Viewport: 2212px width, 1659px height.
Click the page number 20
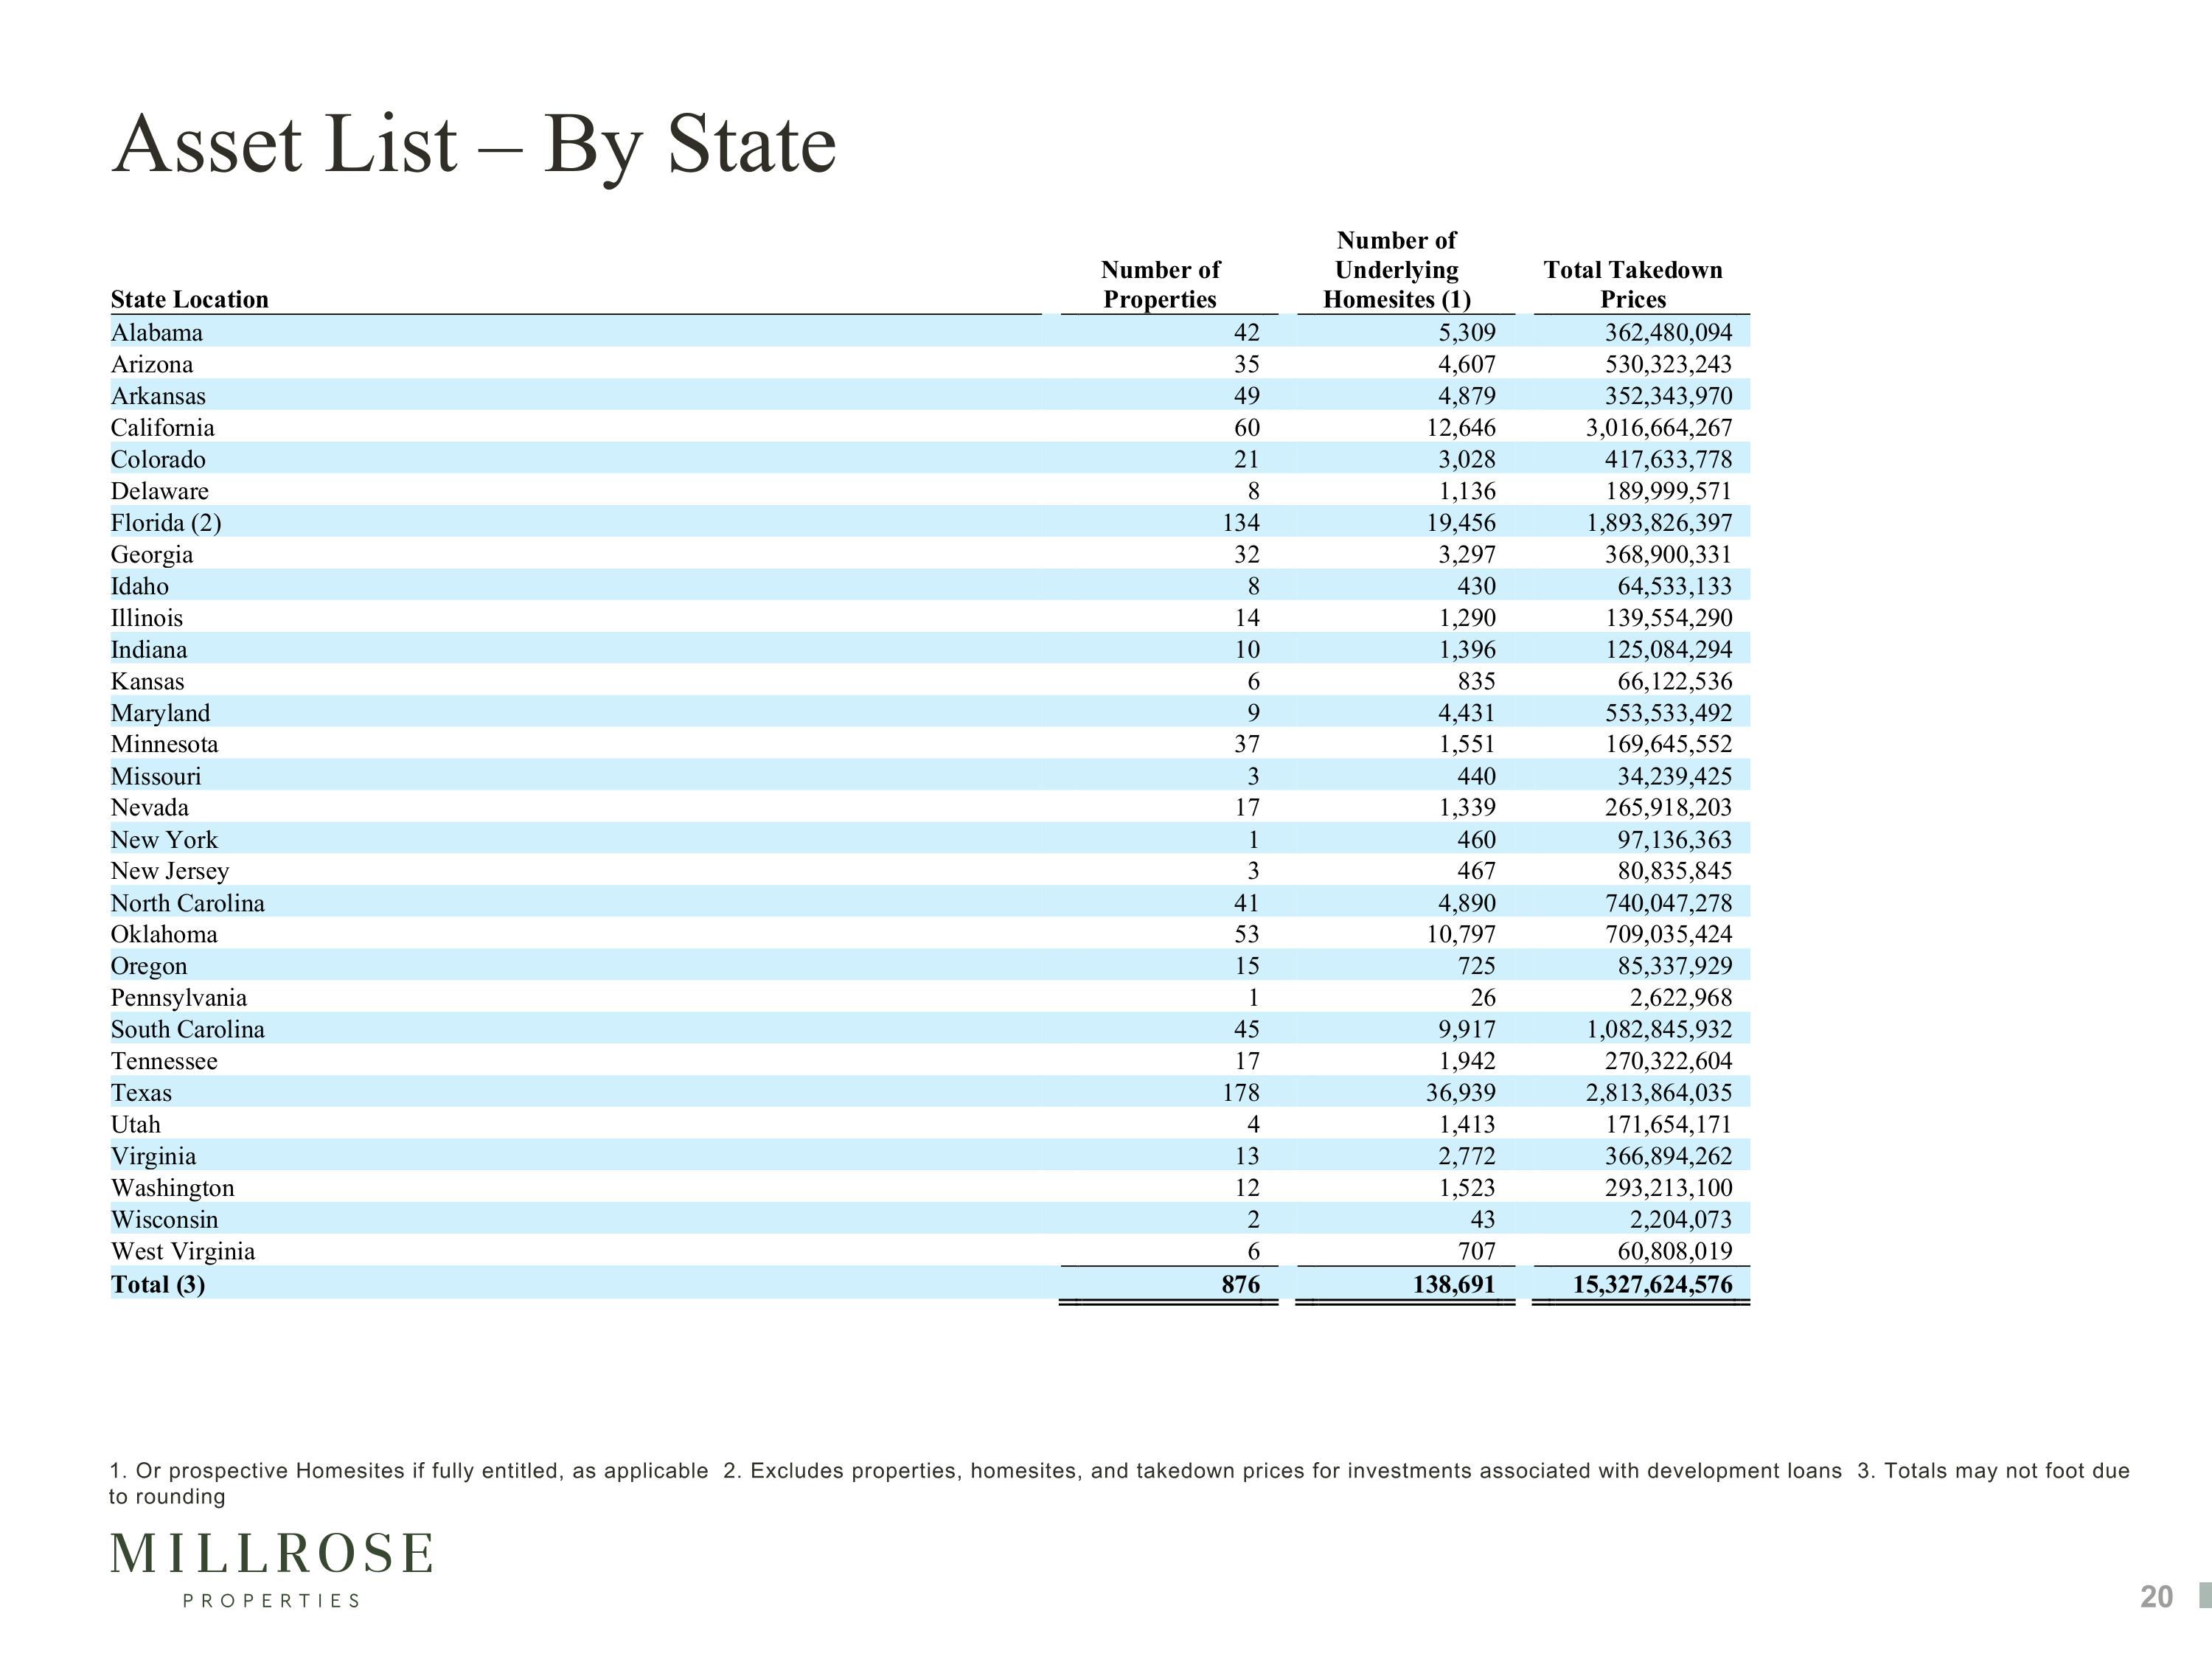2156,1597
